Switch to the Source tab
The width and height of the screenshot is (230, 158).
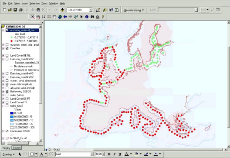(17, 148)
